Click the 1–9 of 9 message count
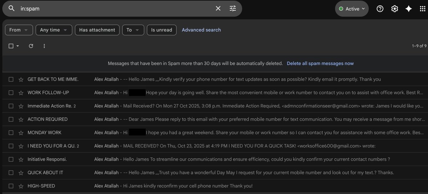428x194 pixels. [419, 46]
